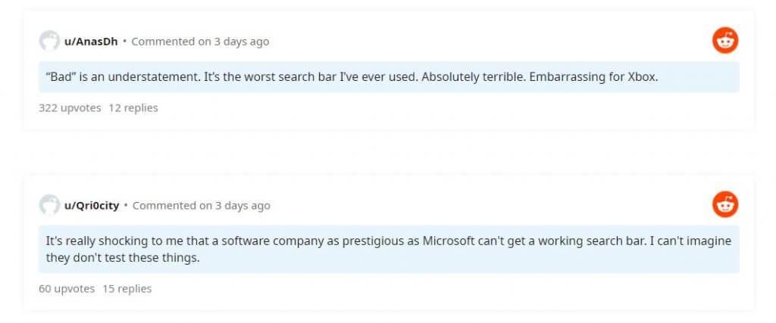
Task: Show the 12 replies on AnasDh's comment
Action: coord(133,107)
